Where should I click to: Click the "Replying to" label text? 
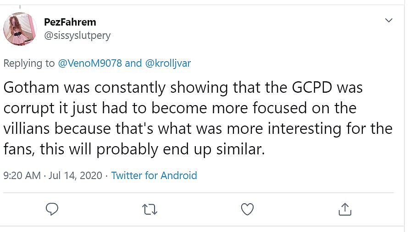pos(29,63)
